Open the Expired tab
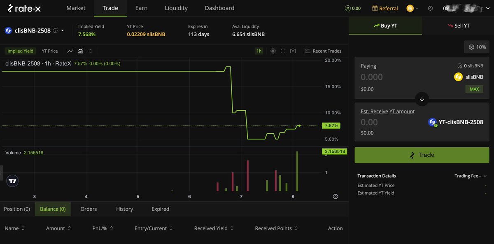 [x=160, y=209]
